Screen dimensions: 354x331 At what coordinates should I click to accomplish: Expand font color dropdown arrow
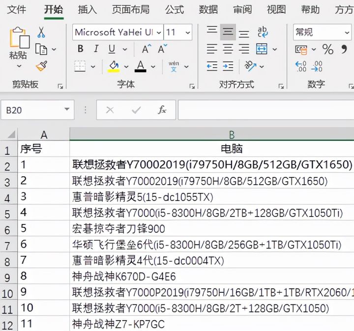(x=153, y=66)
